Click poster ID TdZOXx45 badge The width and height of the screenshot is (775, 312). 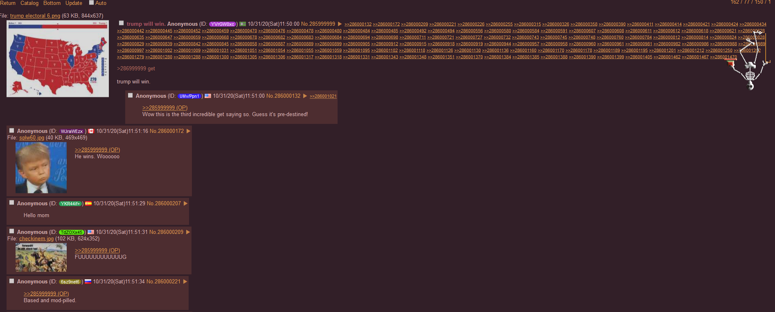tap(72, 232)
